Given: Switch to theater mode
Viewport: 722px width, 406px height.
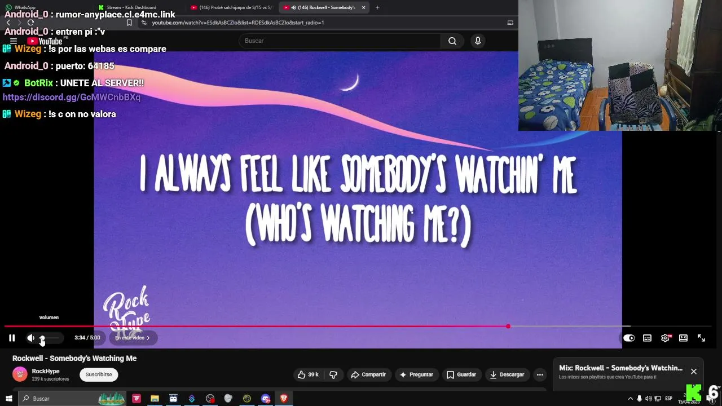Looking at the screenshot, I should point(683,338).
